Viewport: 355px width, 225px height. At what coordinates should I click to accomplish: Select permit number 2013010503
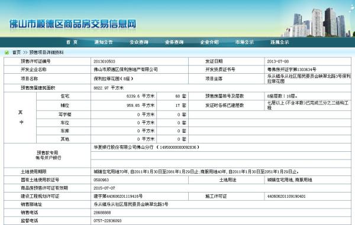click(104, 61)
